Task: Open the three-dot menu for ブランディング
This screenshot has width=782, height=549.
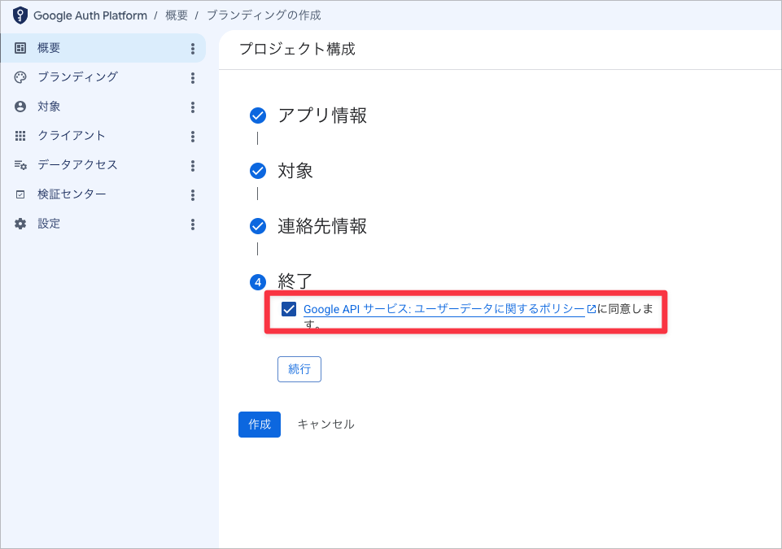Action: point(193,78)
